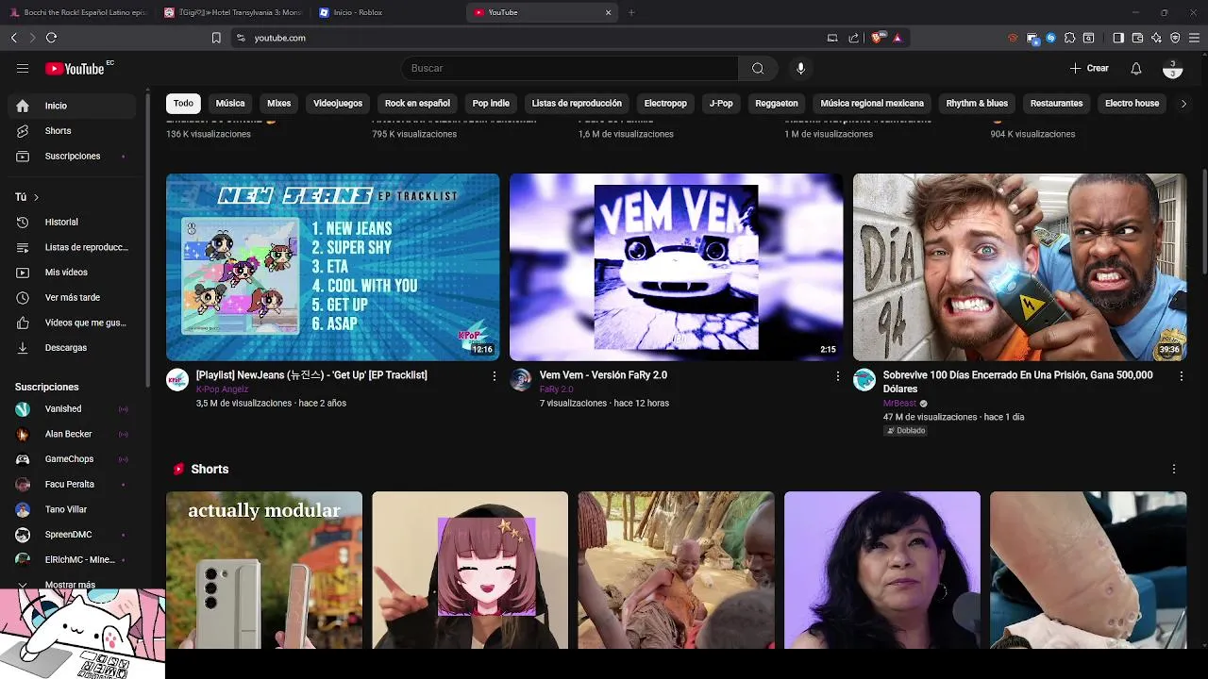The height and width of the screenshot is (679, 1208).
Task: Select the Todo filter chip
Action: tap(183, 103)
